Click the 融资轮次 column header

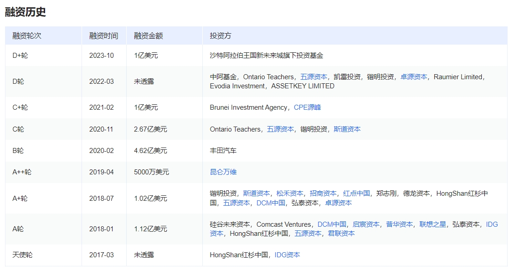pos(27,36)
